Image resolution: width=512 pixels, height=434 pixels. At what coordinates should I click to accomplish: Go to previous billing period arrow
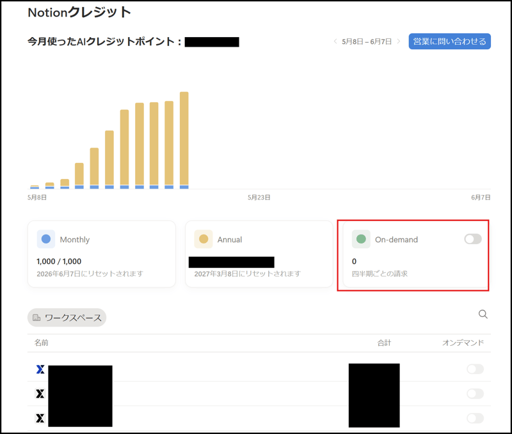pyautogui.click(x=335, y=42)
